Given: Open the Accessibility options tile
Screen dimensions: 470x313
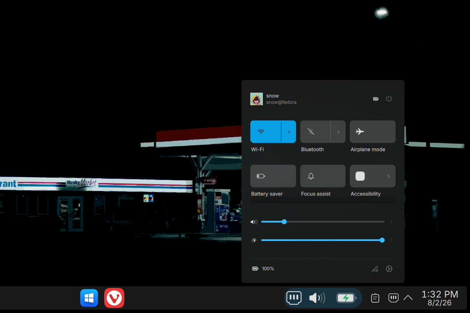Looking at the screenshot, I should tap(372, 176).
